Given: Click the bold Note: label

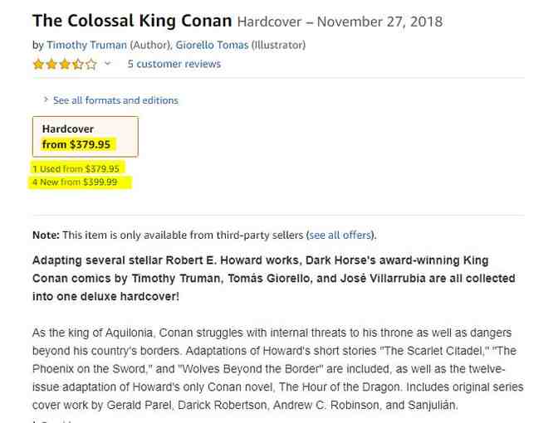Looking at the screenshot, I should pos(46,235).
